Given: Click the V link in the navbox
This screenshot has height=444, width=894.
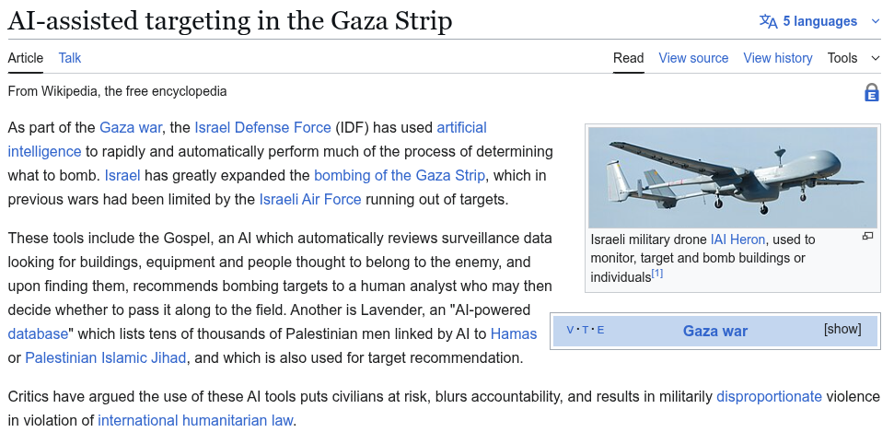Looking at the screenshot, I should point(571,330).
